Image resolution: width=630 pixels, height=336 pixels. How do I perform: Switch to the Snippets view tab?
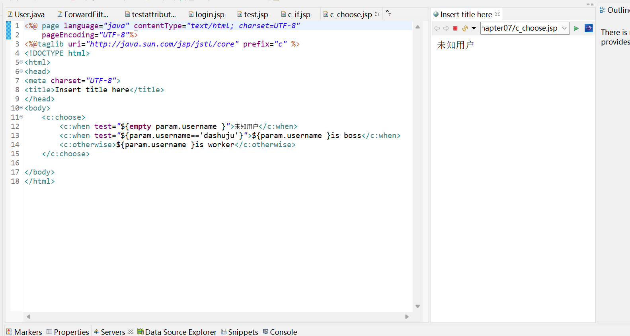point(240,332)
